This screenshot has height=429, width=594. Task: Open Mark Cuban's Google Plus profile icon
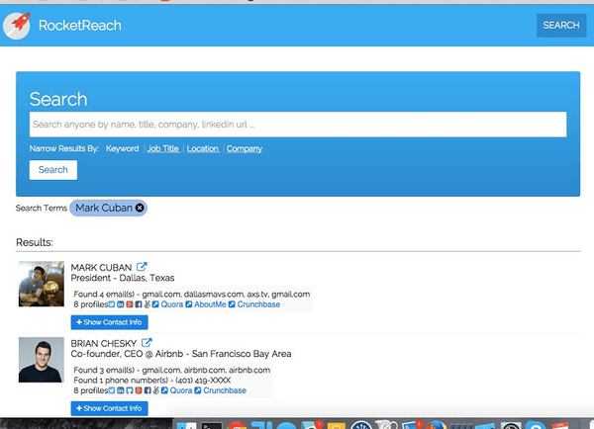click(130, 304)
